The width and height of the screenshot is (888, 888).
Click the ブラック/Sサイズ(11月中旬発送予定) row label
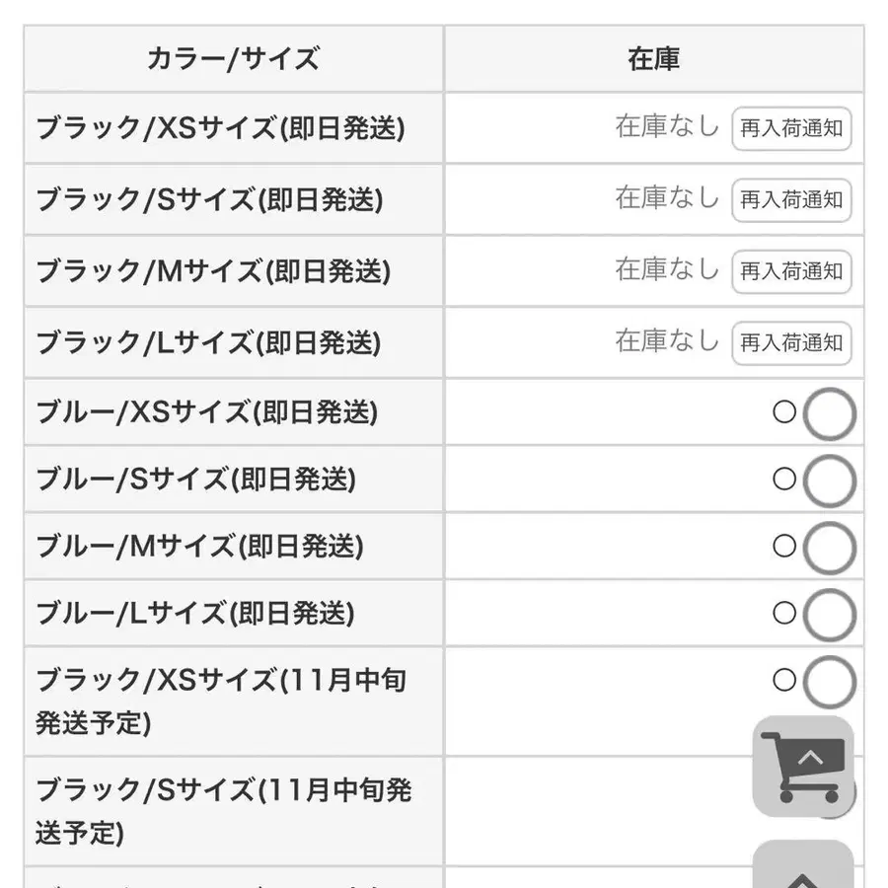pos(223,811)
